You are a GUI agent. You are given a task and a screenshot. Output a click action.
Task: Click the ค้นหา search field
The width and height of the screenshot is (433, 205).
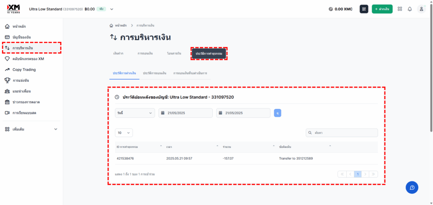(x=342, y=132)
